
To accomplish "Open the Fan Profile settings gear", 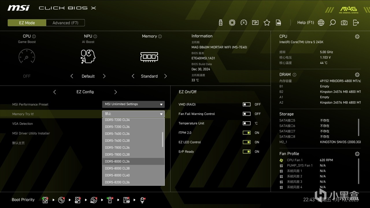I will pos(357,154).
